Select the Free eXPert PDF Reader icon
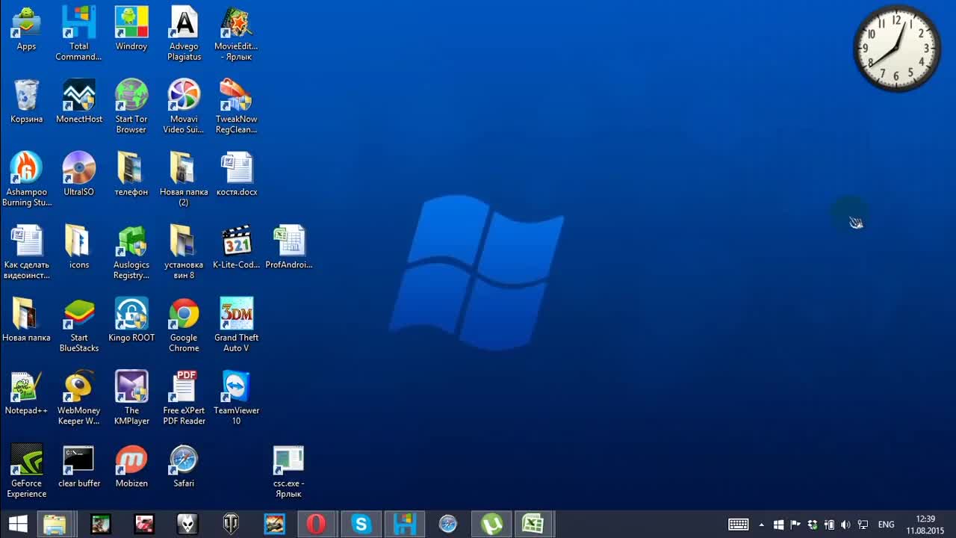The height and width of the screenshot is (538, 956). (x=184, y=398)
